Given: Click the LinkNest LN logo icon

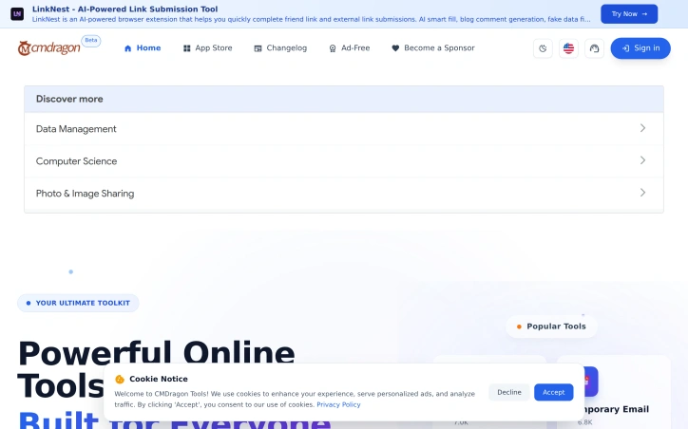Looking at the screenshot, I should [17, 14].
